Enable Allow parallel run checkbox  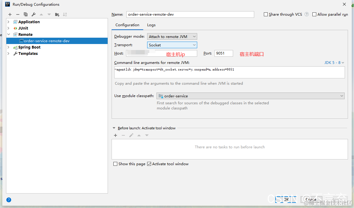[314, 14]
